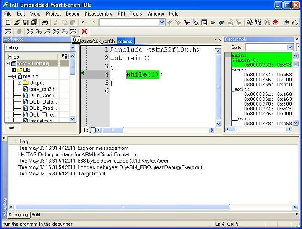Open the Disassembly Go to dropdown
The height and width of the screenshot is (229, 302).
tap(290, 47)
